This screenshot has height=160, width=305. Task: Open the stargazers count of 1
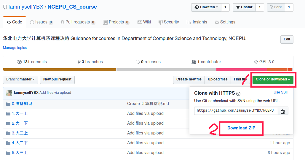[260, 7]
